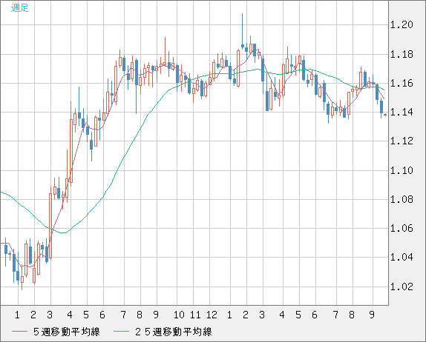Screen dimensions: 426x342
Task: Click the red current-price arrow marker
Action: click(x=385, y=115)
